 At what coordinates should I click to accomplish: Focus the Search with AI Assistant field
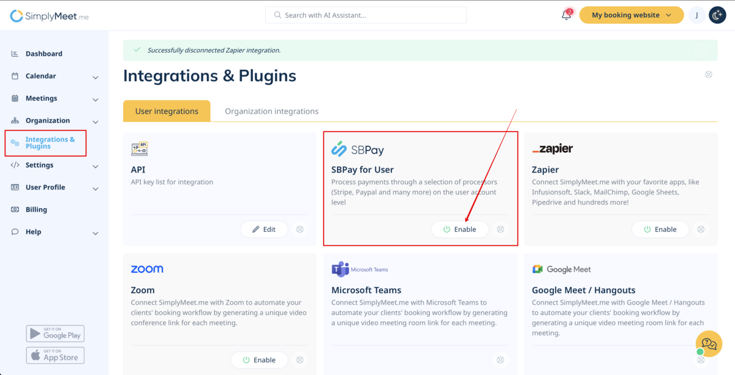[366, 15]
